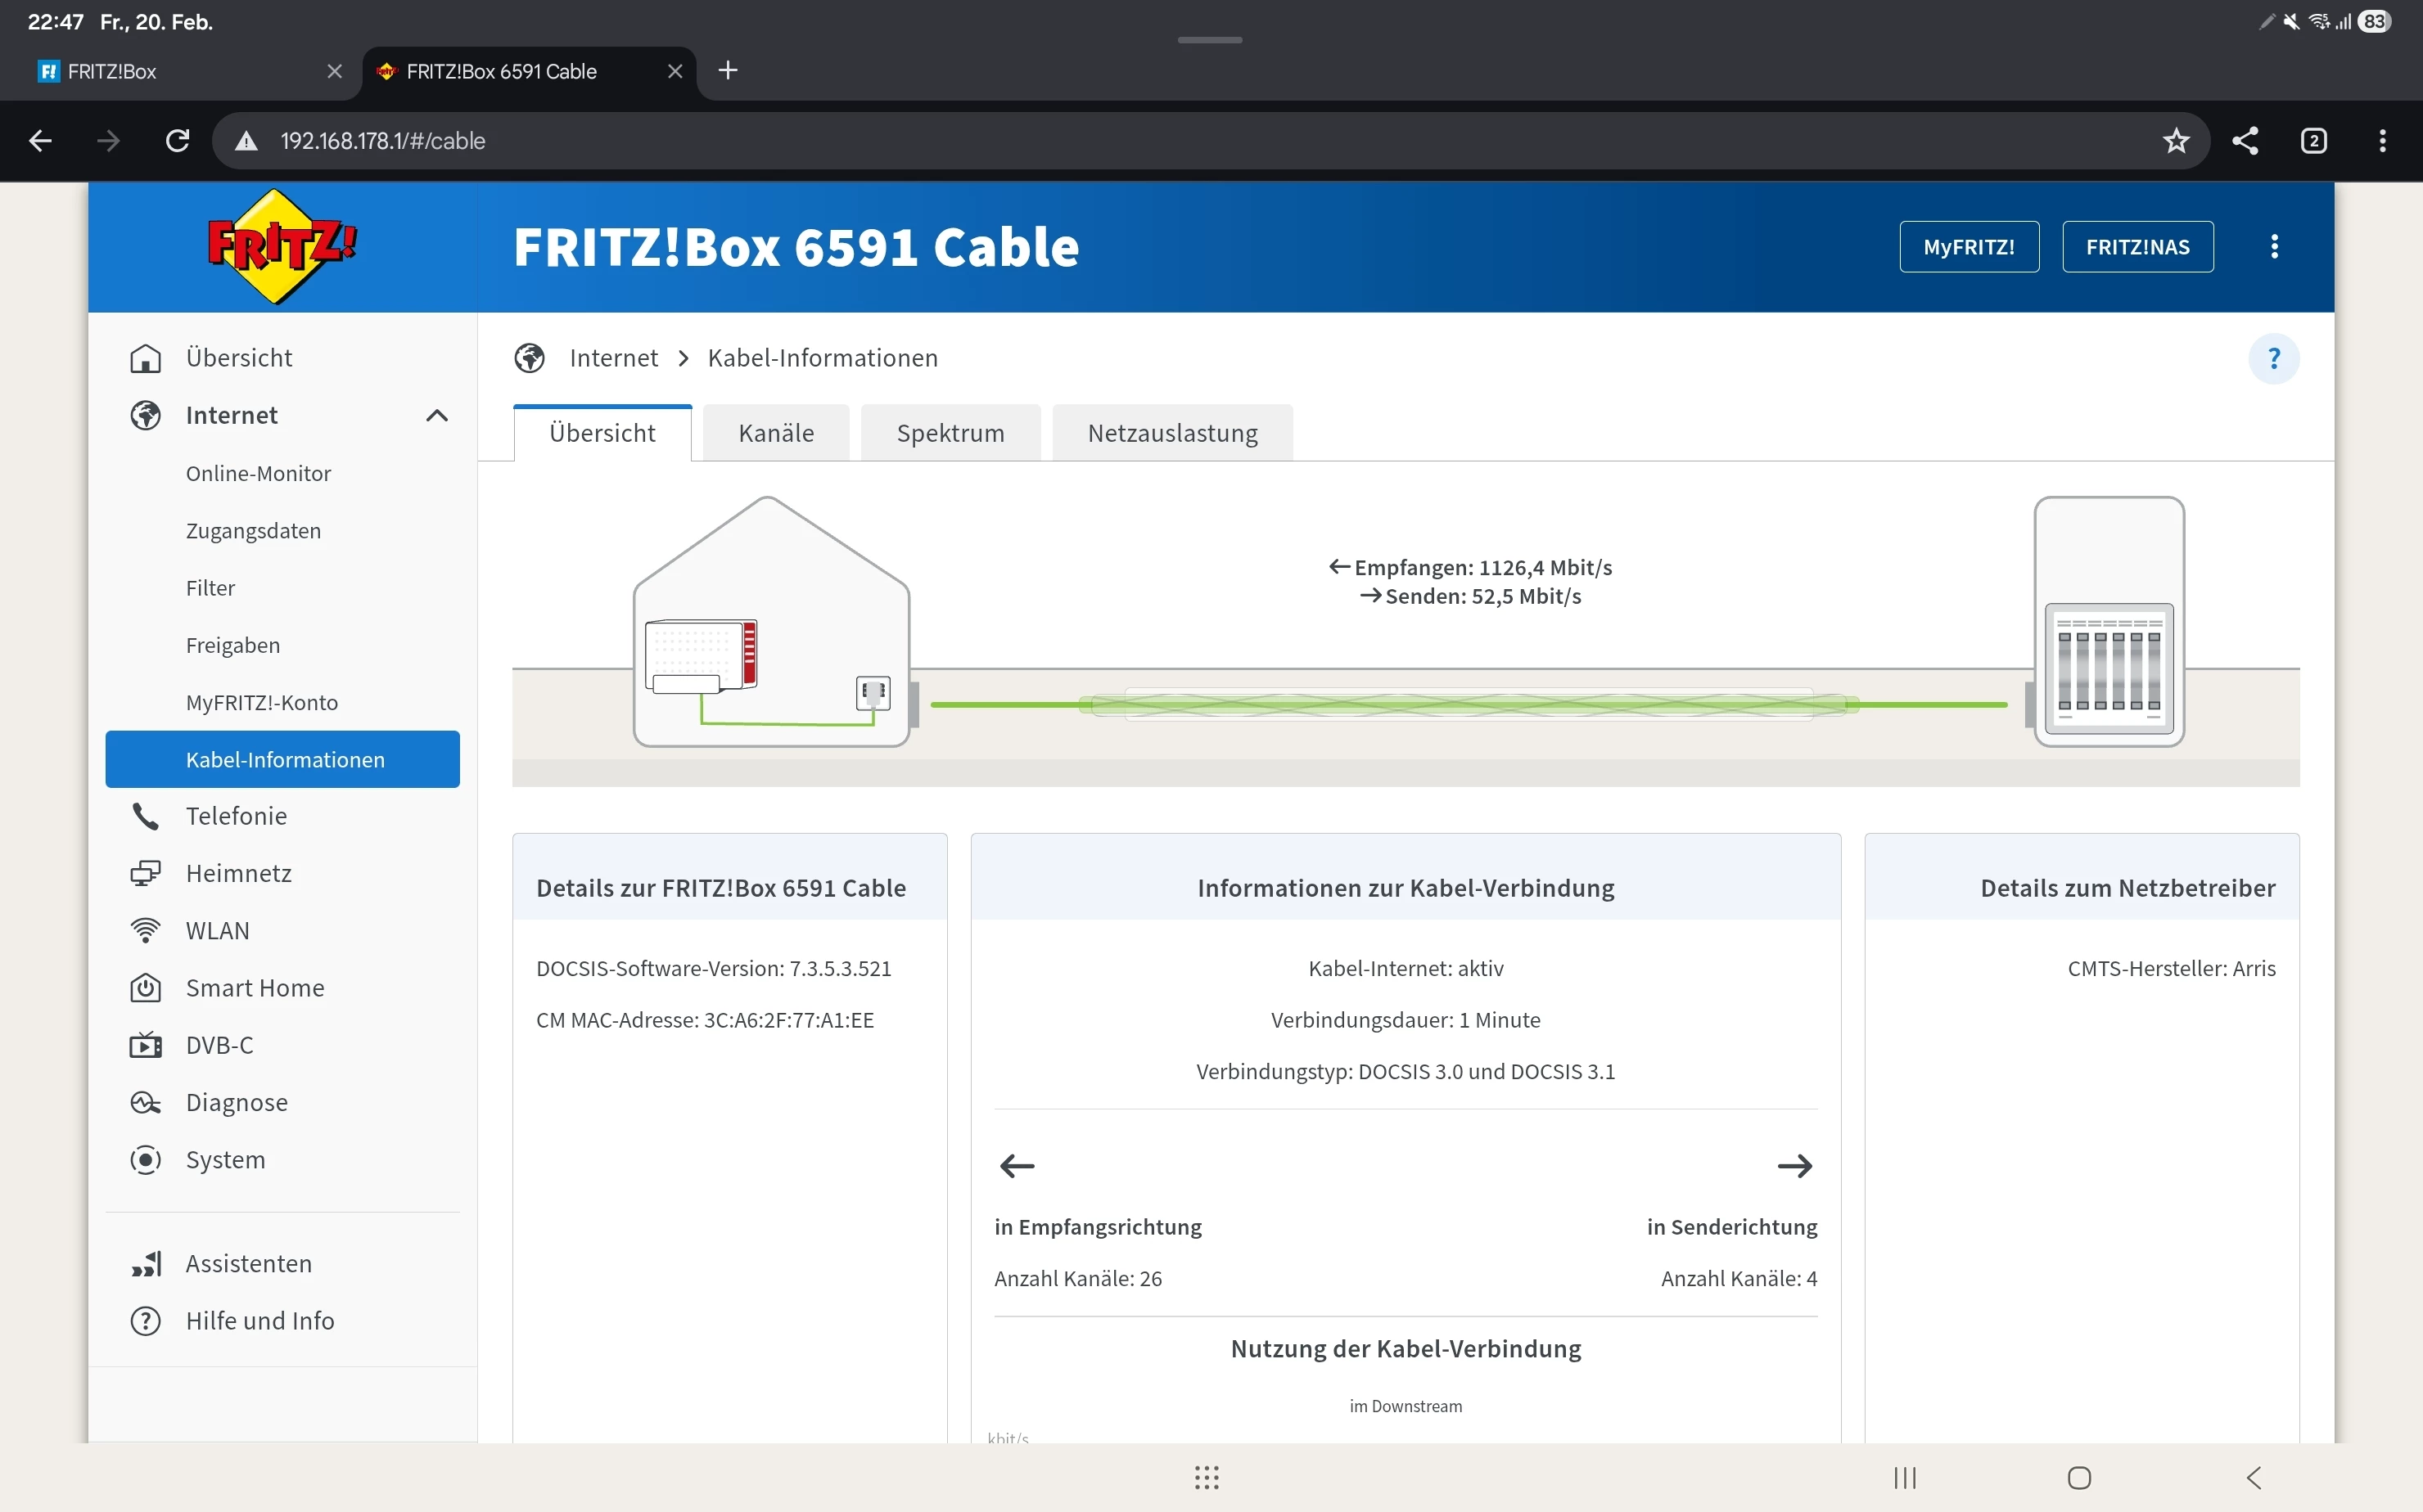Screen dimensions: 2423x1512
Task: Switch to the Kanäle tab
Action: (775, 433)
